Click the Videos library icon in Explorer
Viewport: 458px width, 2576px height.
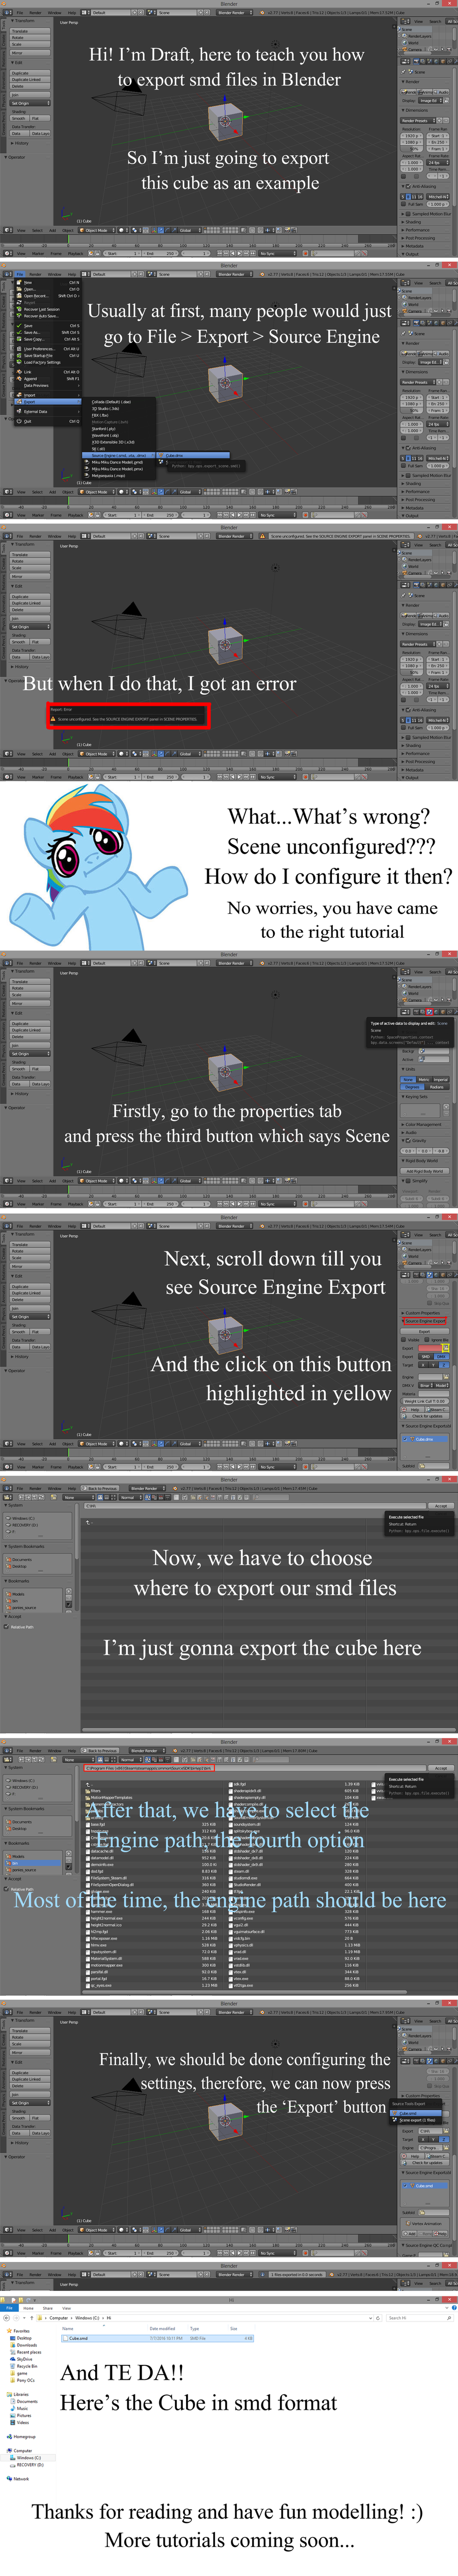point(13,2422)
